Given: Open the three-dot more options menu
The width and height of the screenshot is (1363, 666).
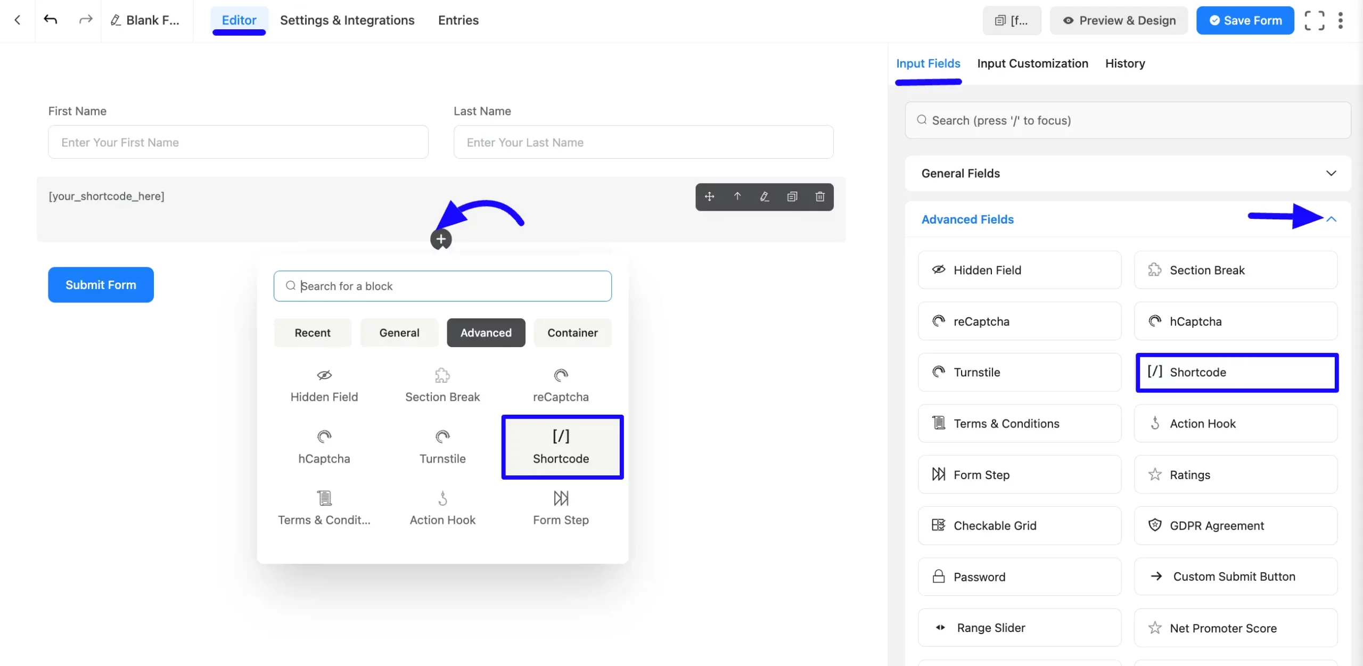Looking at the screenshot, I should [x=1341, y=20].
